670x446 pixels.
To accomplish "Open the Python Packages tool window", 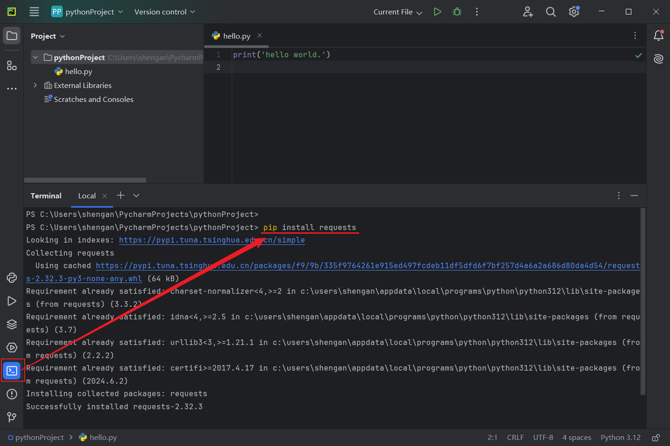I will pyautogui.click(x=12, y=324).
